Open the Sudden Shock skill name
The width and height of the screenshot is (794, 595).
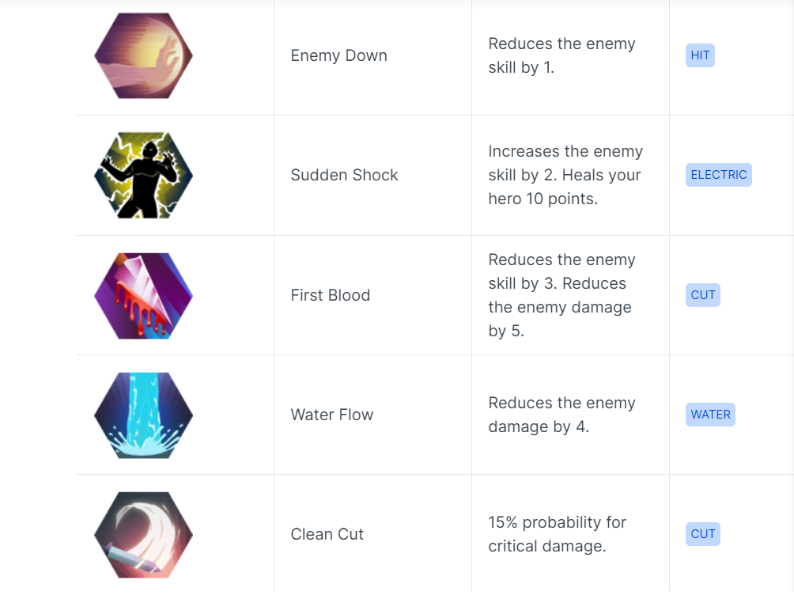click(344, 175)
